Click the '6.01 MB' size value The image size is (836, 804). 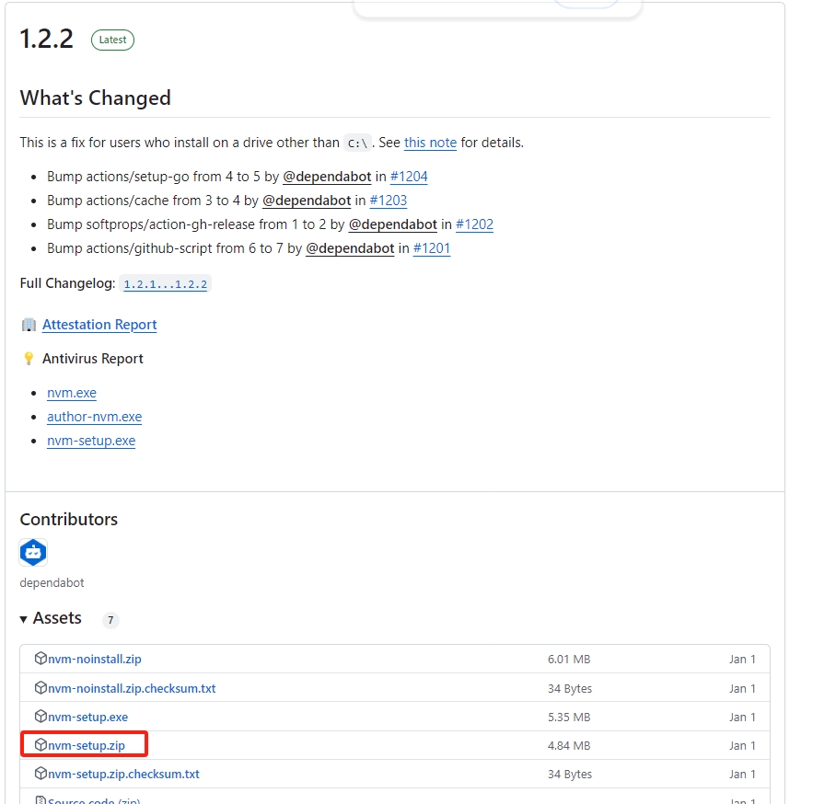(x=569, y=660)
